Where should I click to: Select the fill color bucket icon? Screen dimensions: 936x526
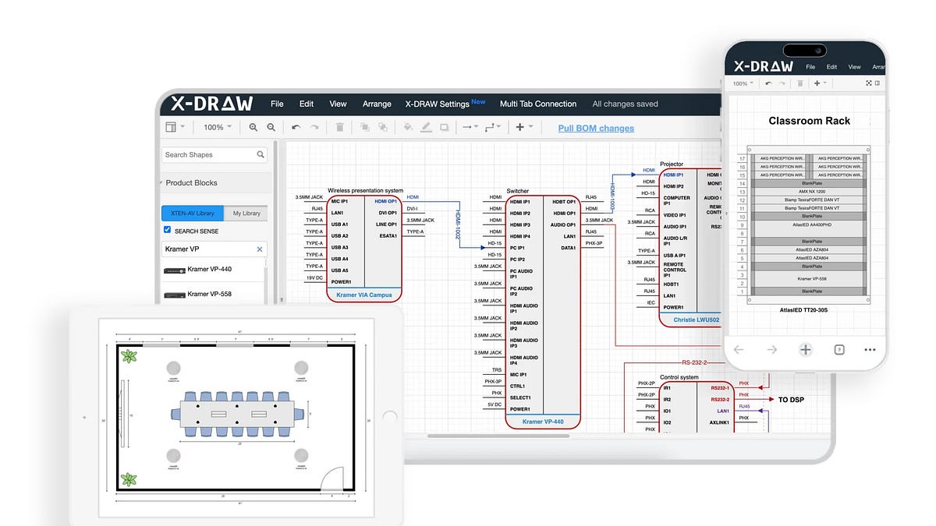click(x=407, y=127)
